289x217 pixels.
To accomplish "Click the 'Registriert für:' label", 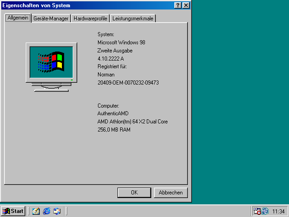I will tap(112, 66).
